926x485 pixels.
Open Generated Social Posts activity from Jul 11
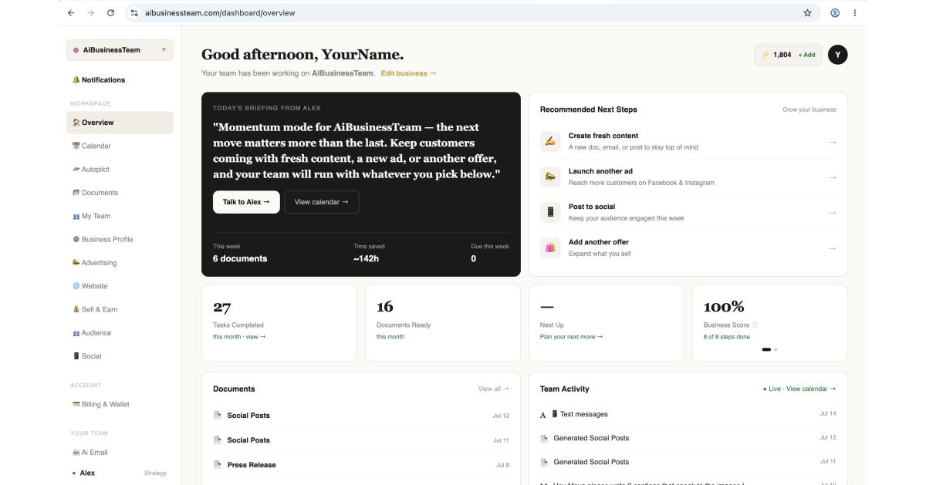point(688,462)
